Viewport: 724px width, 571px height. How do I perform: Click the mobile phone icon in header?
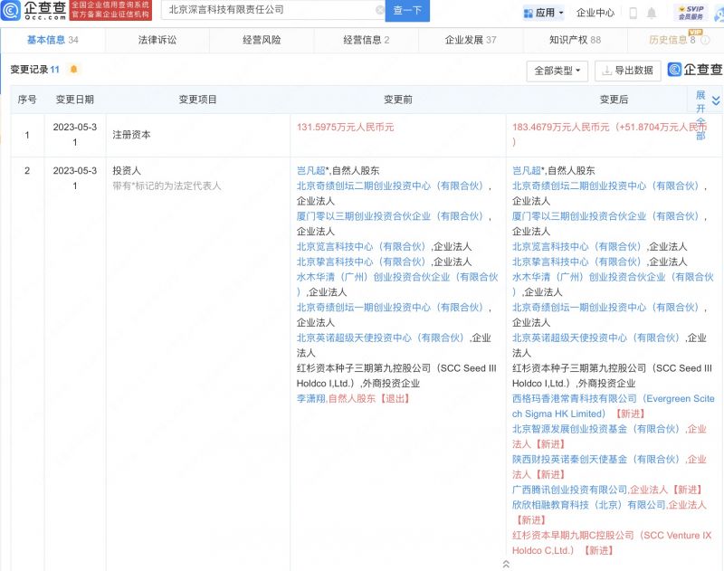(633, 12)
